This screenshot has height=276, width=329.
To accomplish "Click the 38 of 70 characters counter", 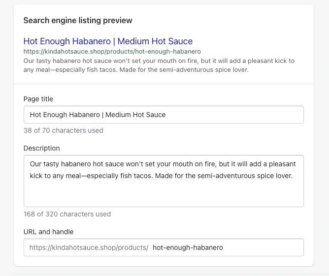I will coord(64,130).
